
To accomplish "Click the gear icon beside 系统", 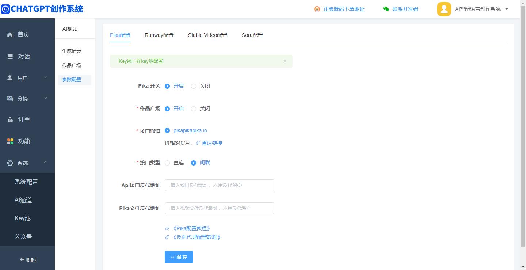I will coord(10,163).
